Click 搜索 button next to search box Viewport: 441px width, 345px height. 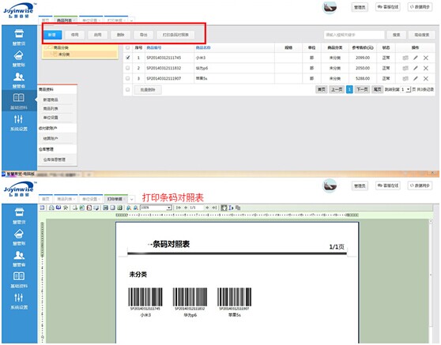(396, 35)
